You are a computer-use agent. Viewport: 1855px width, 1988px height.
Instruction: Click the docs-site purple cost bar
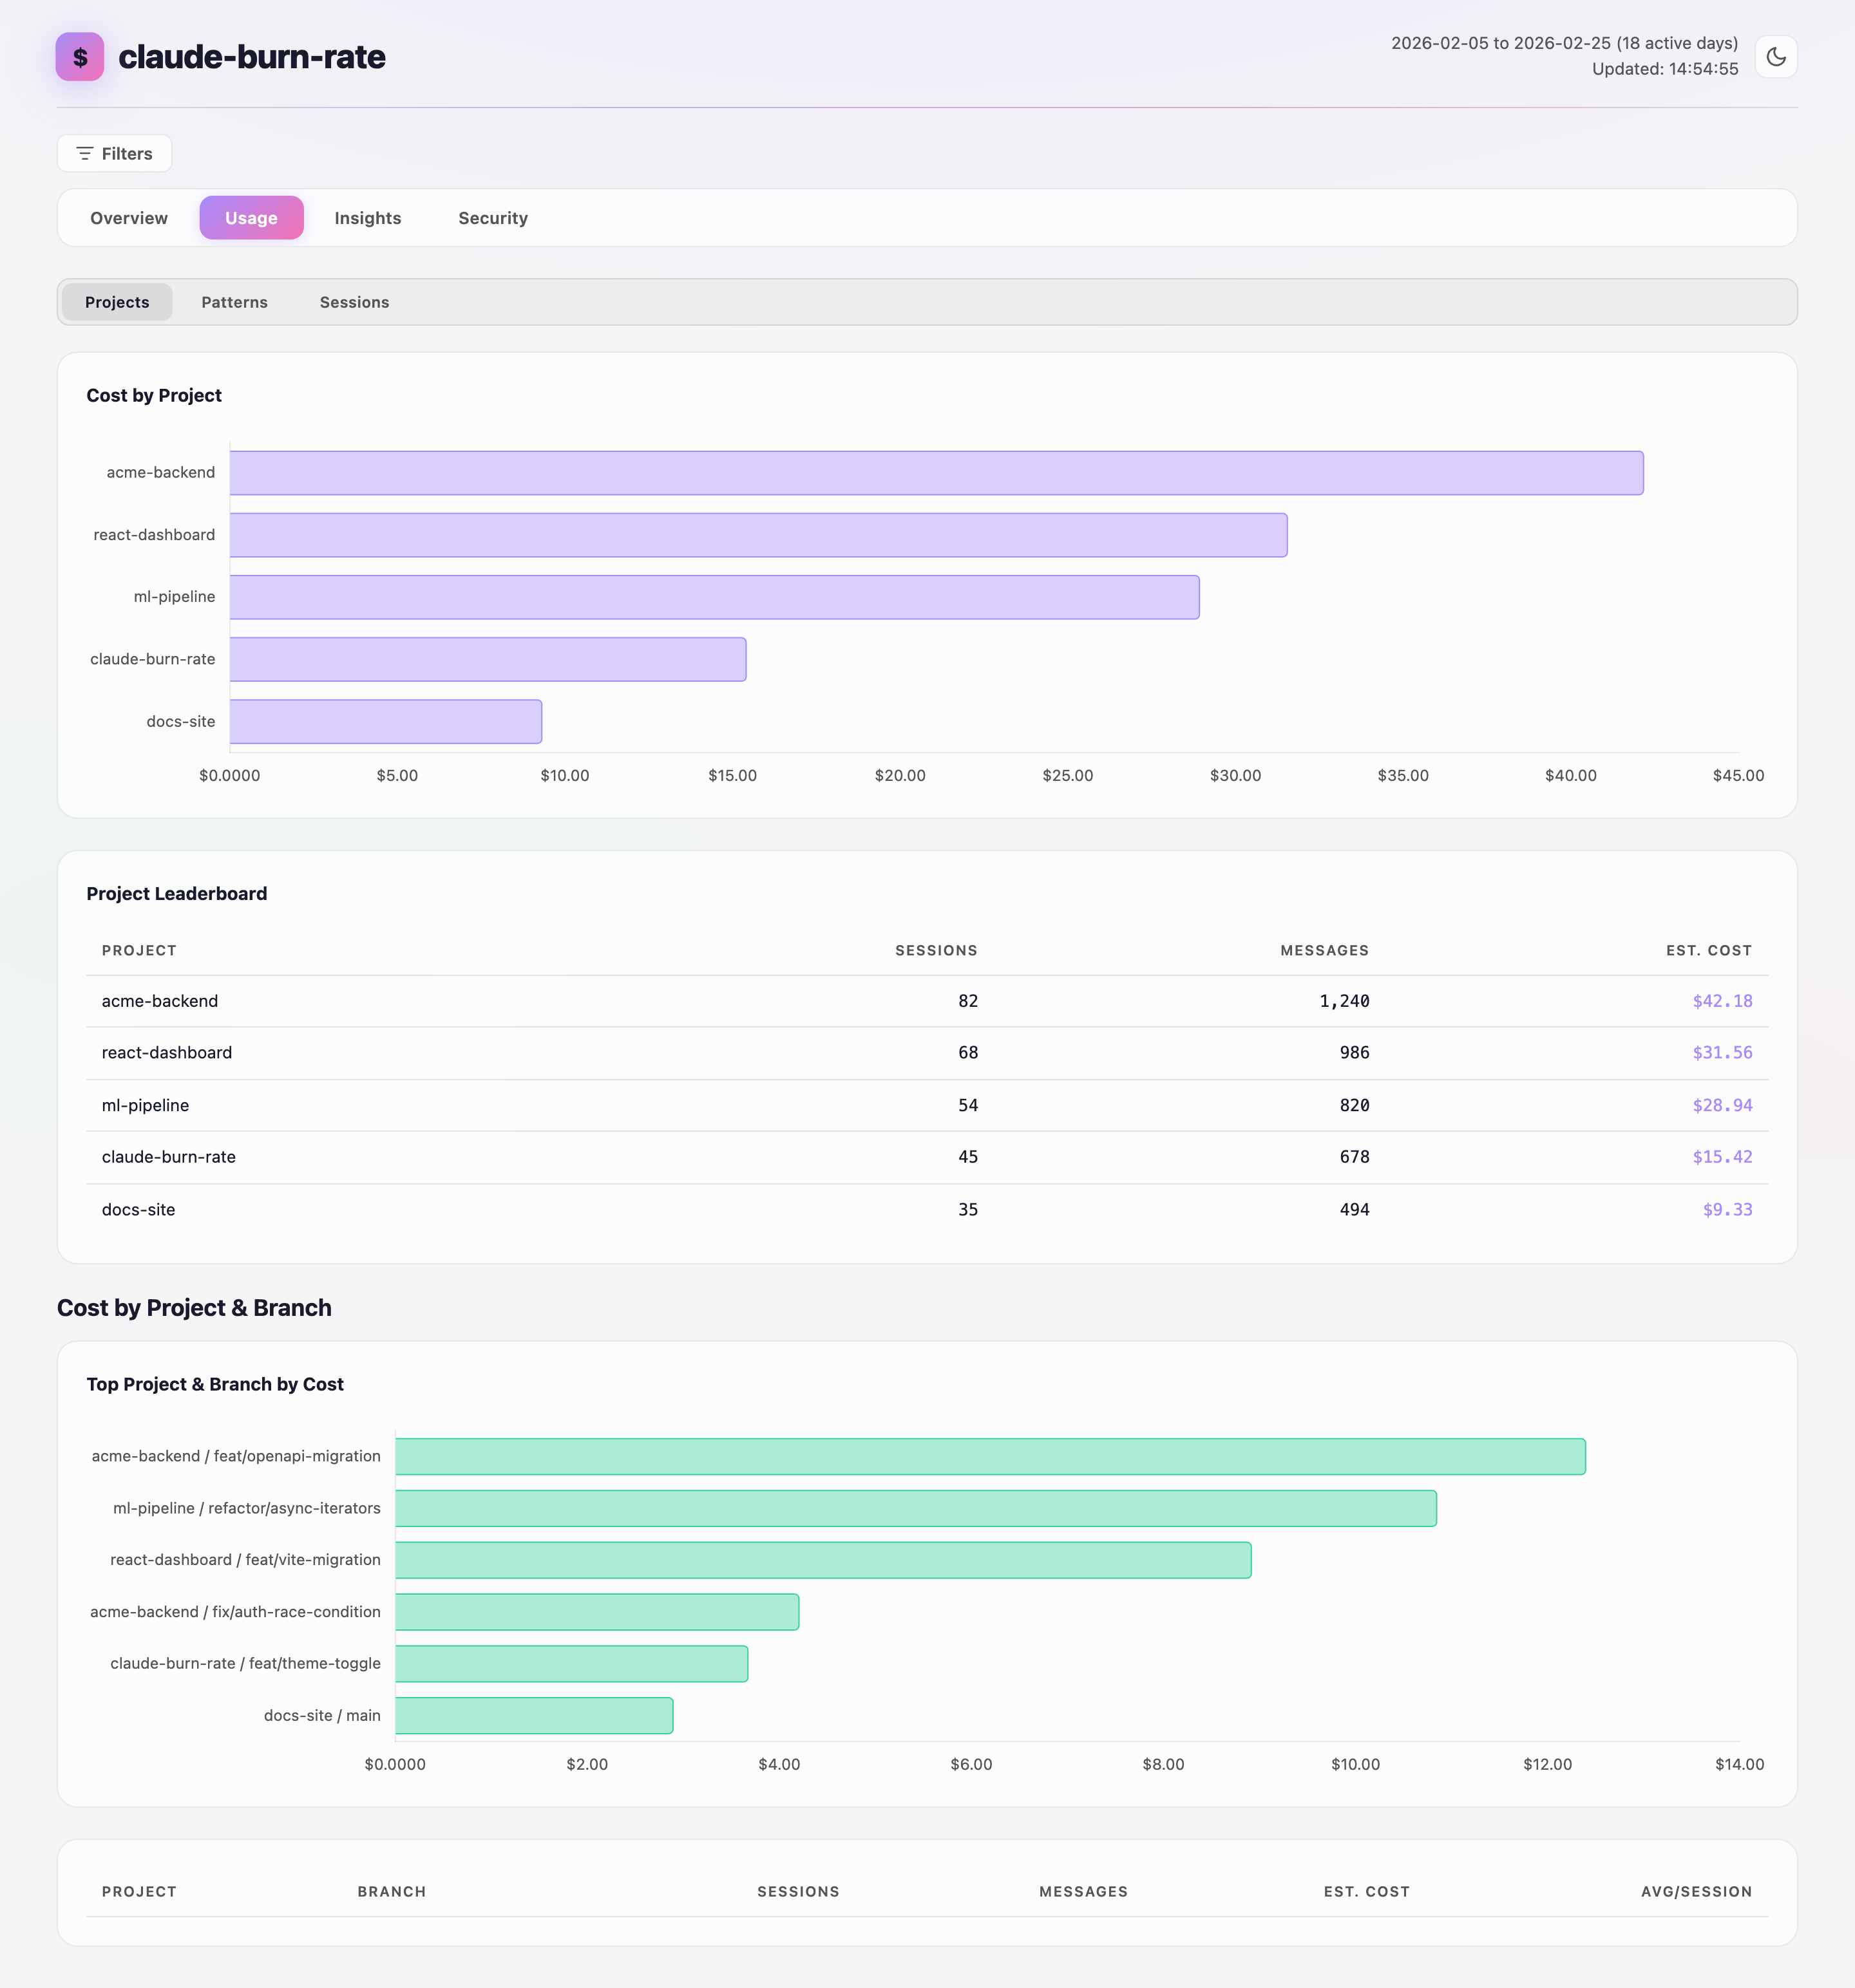(385, 722)
